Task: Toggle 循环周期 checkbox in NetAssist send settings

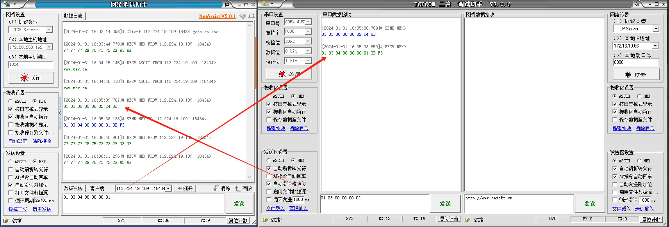Action: point(11,201)
